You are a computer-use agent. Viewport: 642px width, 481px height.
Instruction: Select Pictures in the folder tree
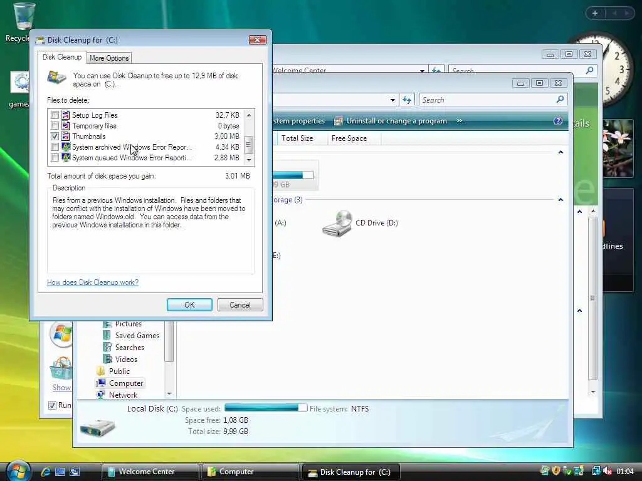pyautogui.click(x=128, y=324)
